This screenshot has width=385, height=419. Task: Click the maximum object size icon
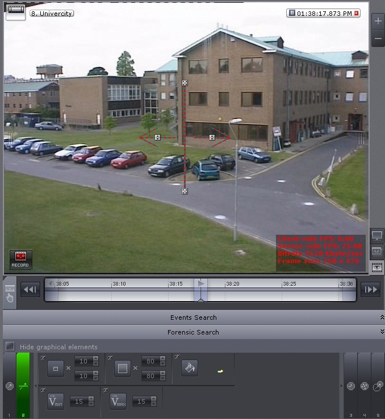(123, 368)
